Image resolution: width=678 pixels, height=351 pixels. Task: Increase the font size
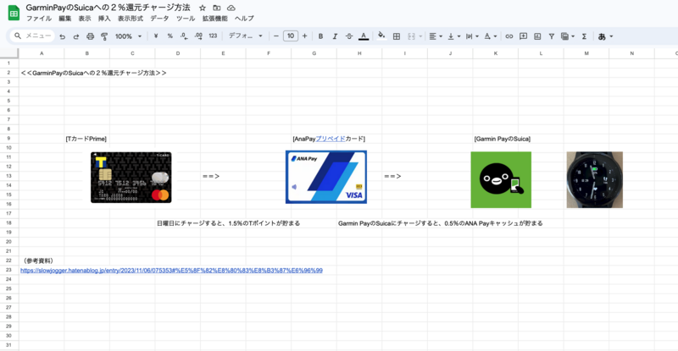tap(304, 36)
